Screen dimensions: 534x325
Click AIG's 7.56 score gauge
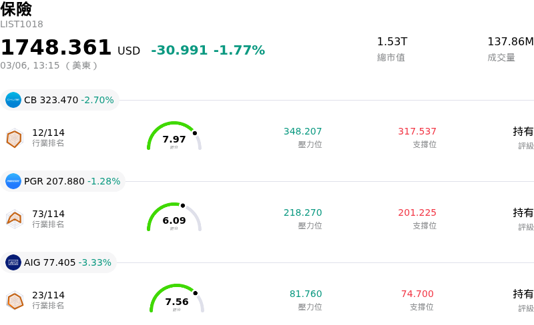(177, 300)
